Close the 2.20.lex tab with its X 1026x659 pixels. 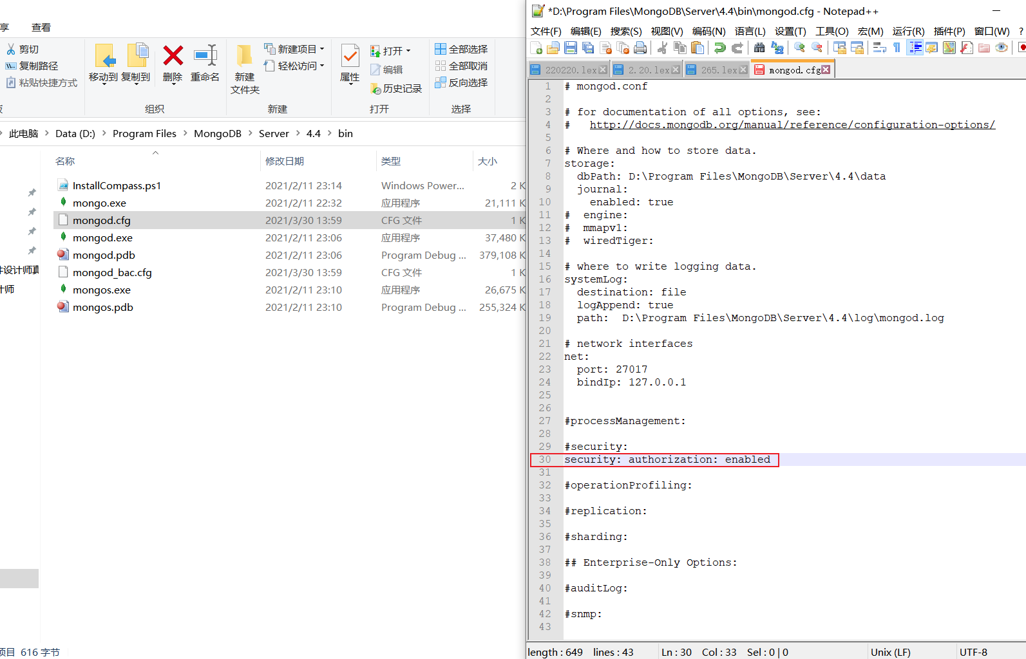click(x=676, y=70)
